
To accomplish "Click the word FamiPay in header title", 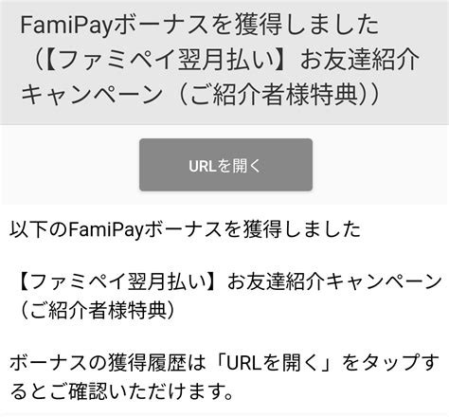I will (x=66, y=26).
